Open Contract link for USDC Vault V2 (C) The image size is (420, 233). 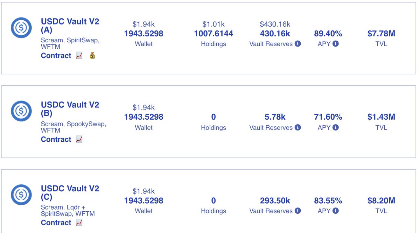point(56,223)
